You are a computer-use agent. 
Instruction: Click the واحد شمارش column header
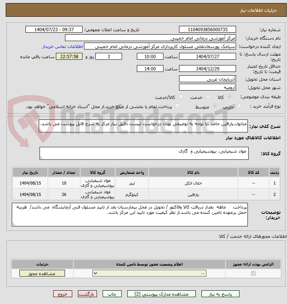pyautogui.click(x=132, y=172)
